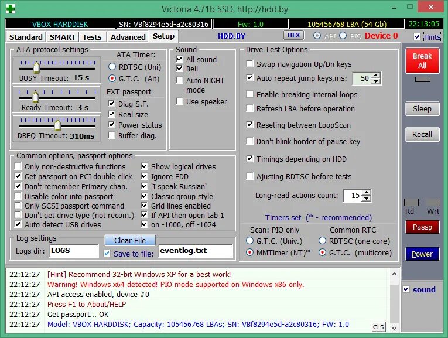Click the HEX button

point(293,35)
